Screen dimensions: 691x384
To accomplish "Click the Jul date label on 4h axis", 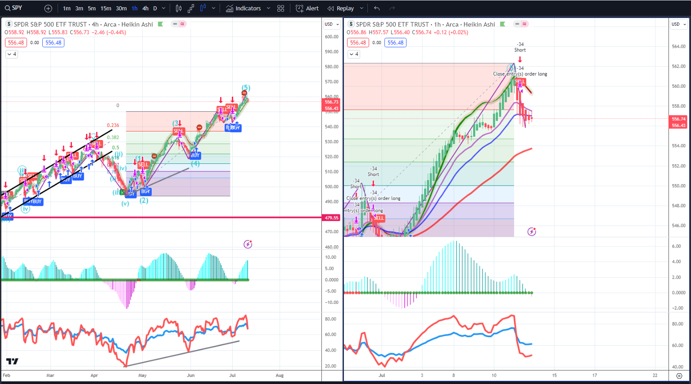I will [x=232, y=375].
